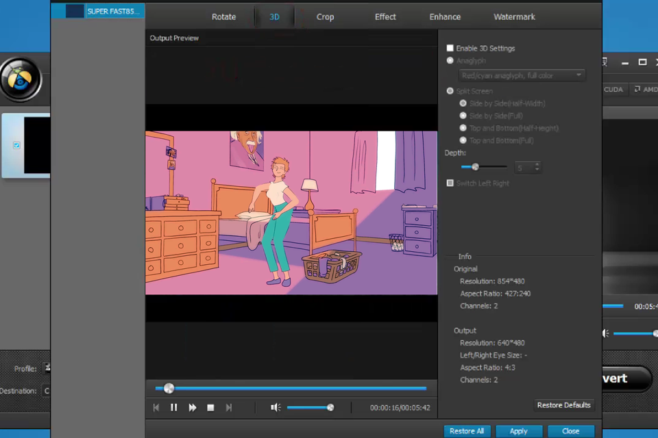The width and height of the screenshot is (658, 438).
Task: Open the Effect tab
Action: 385,16
